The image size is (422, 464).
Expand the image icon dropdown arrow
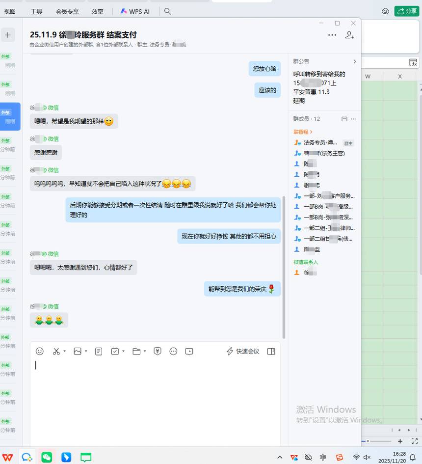pyautogui.click(x=86, y=351)
